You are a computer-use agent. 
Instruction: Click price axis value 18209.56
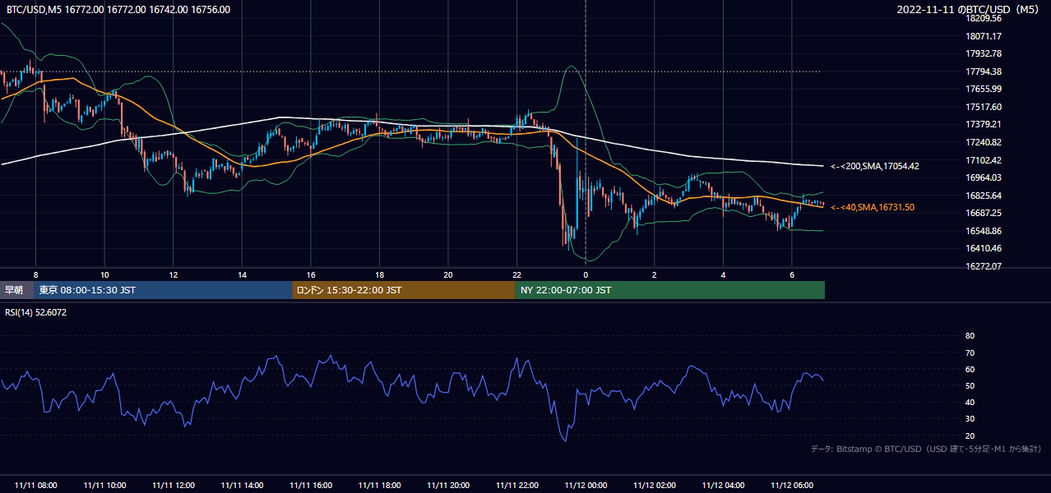984,18
